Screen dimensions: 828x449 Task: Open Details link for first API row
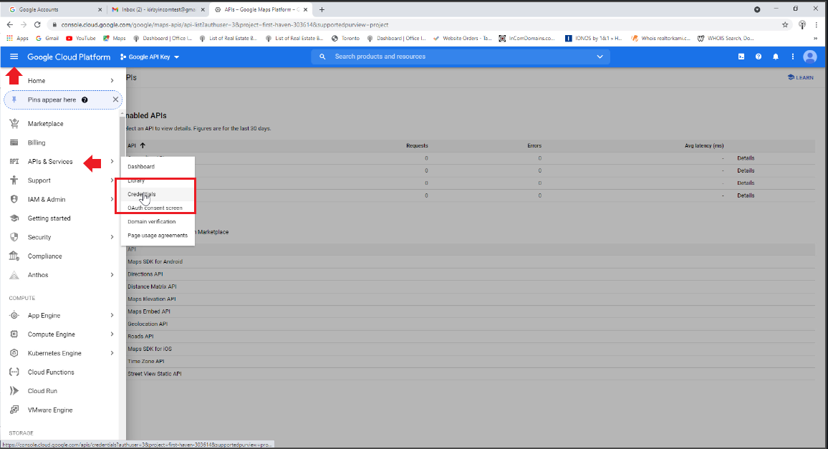coord(746,158)
